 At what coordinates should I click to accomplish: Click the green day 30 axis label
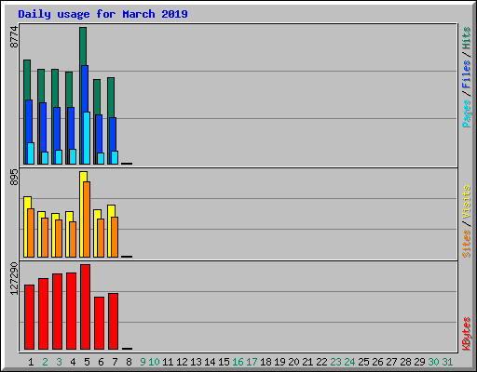[x=433, y=362]
